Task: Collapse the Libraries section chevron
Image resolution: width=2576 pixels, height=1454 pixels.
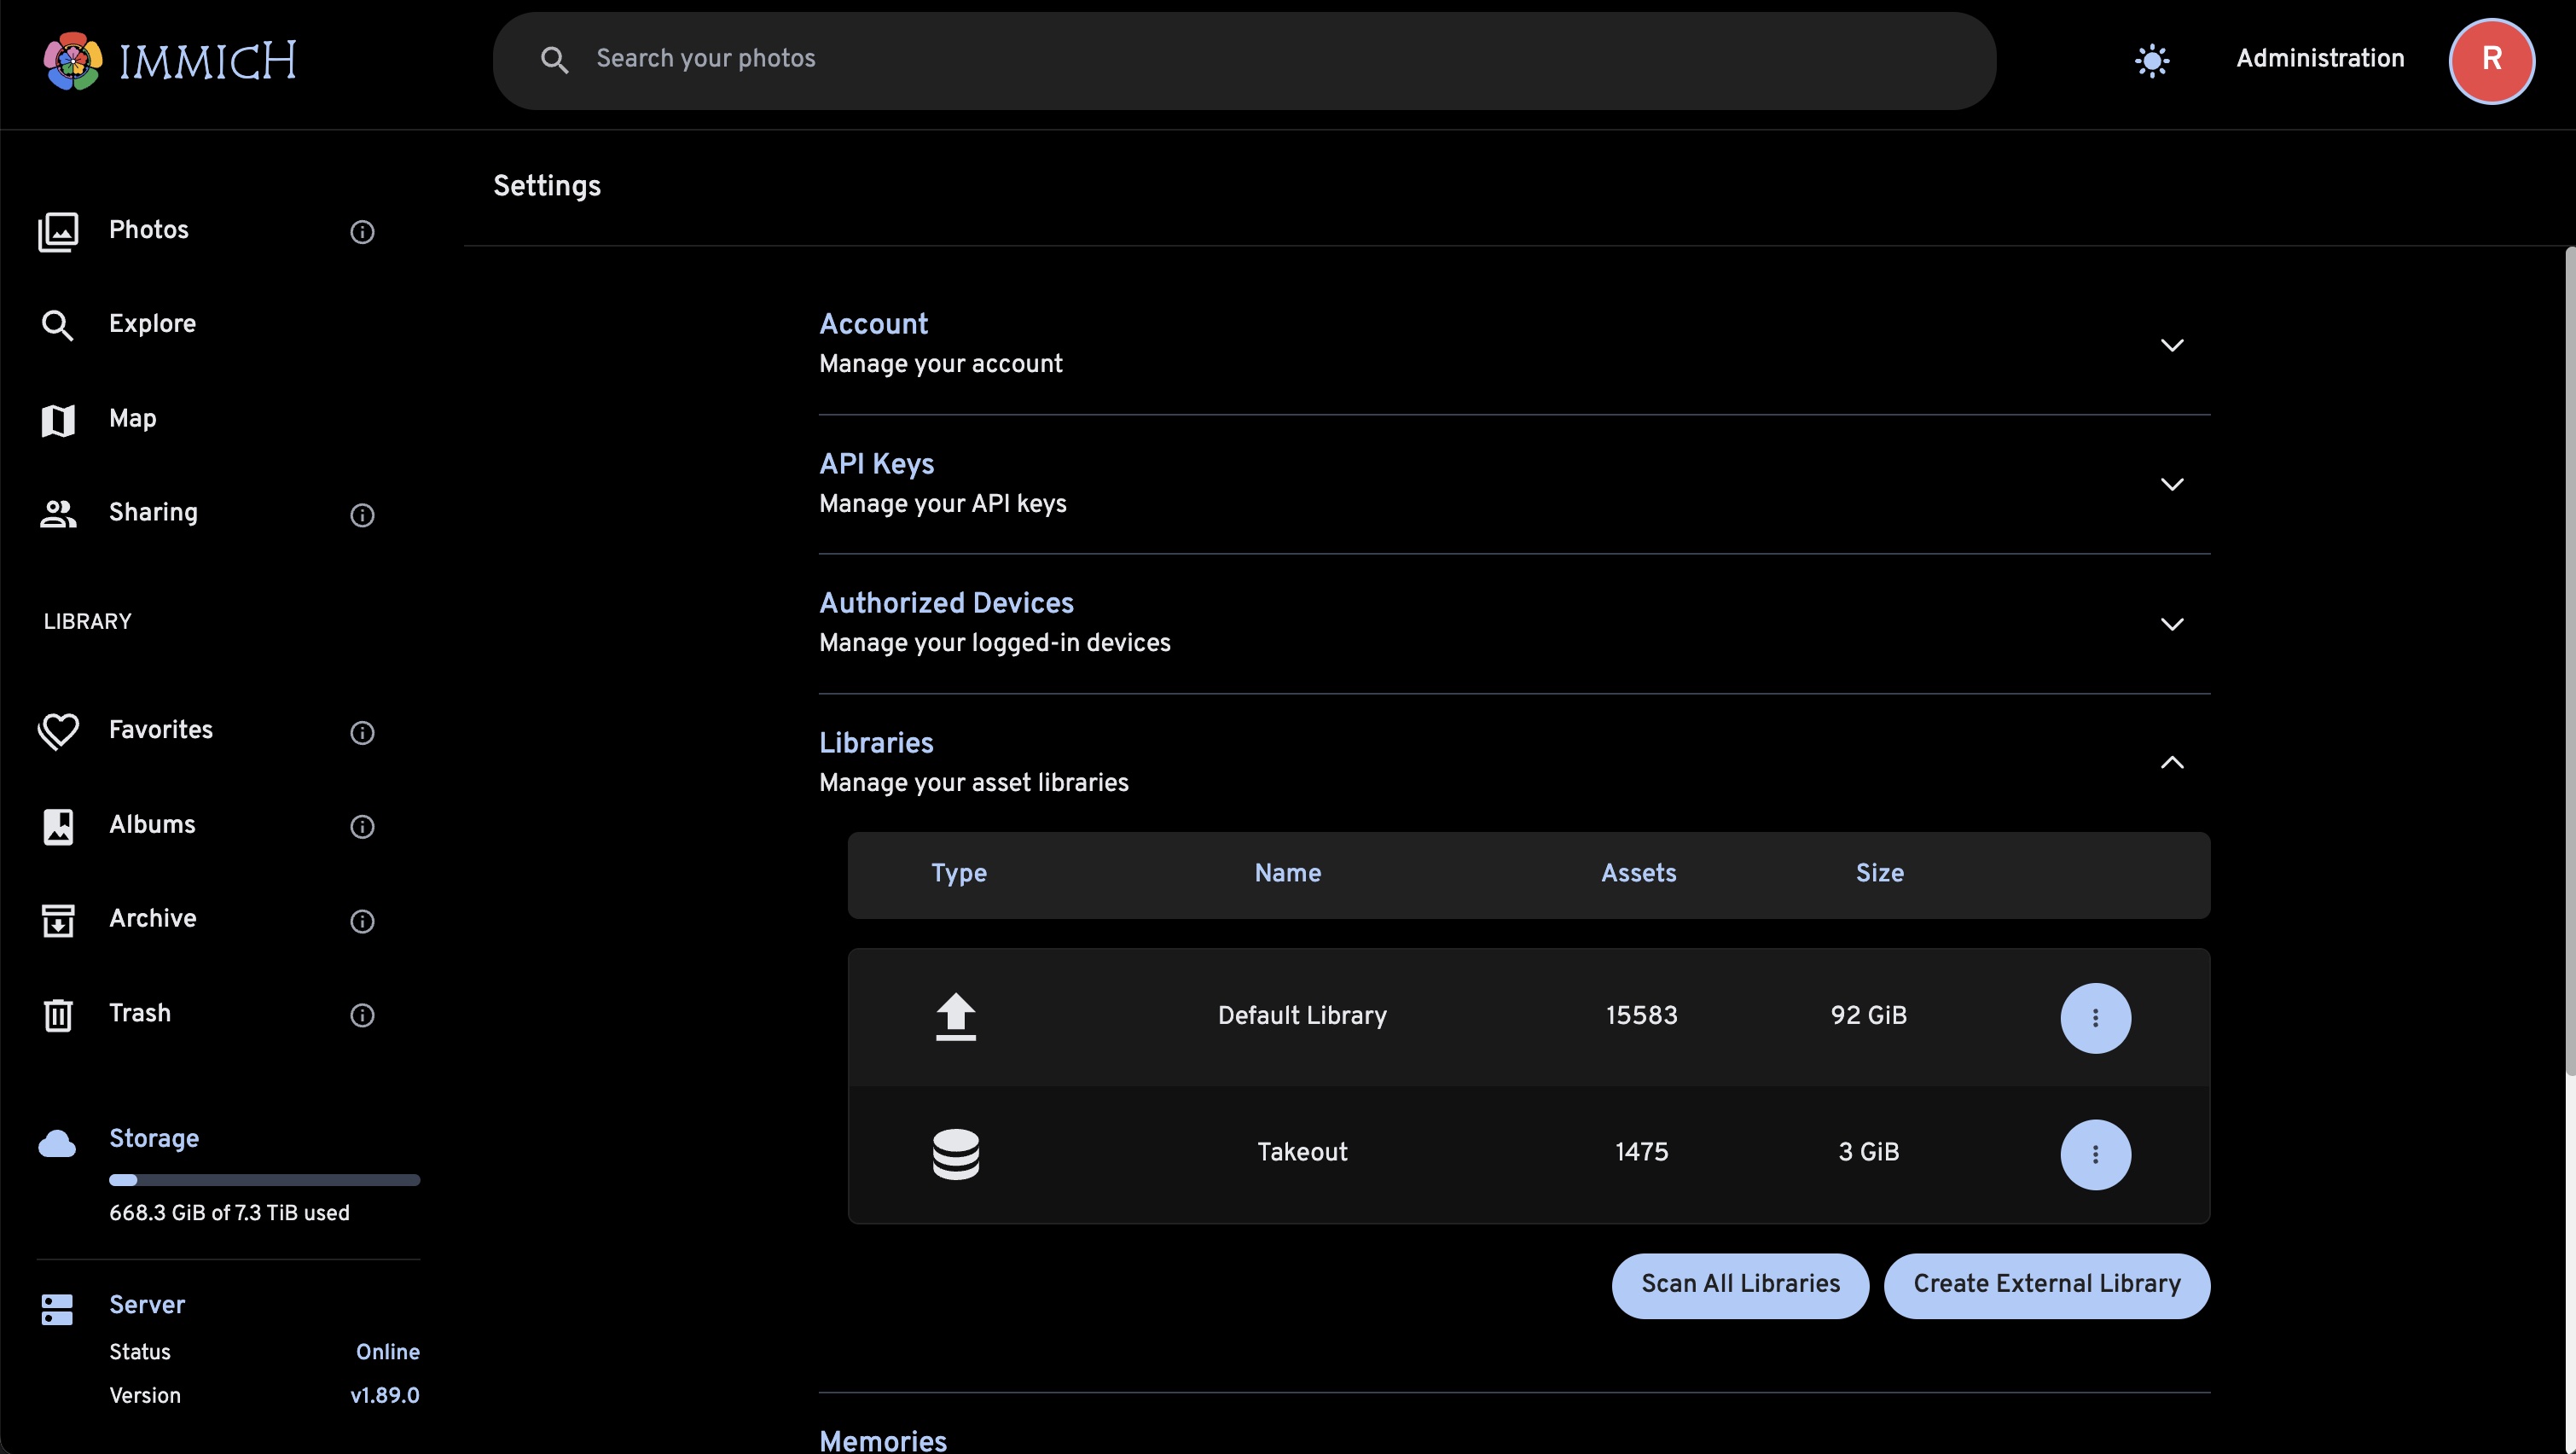Action: [x=2172, y=763]
